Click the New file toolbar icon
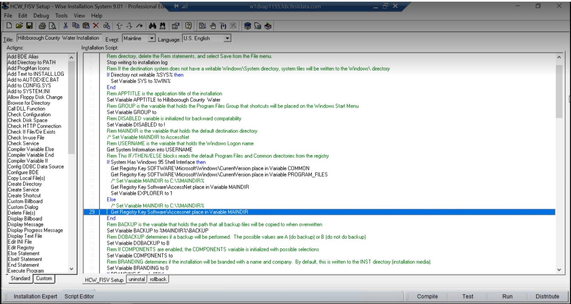The height and width of the screenshot is (304, 571). [9, 26]
